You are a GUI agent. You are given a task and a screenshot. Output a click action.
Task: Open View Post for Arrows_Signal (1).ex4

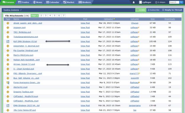tap(85, 65)
